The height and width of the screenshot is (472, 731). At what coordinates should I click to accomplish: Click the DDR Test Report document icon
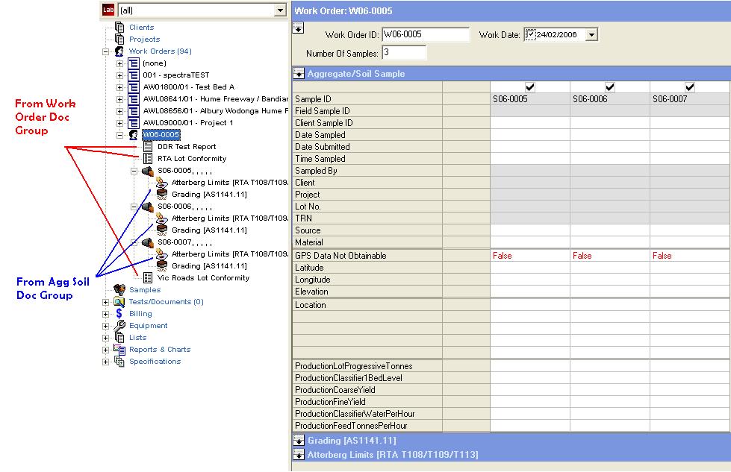pyautogui.click(x=147, y=147)
